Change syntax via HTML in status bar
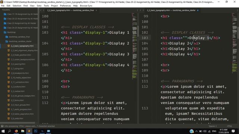This screenshot has height=134, width=239. coord(229,126)
